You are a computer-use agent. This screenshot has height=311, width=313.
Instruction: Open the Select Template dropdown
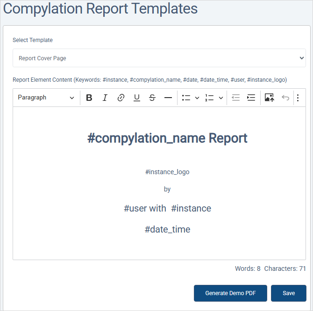(159, 58)
